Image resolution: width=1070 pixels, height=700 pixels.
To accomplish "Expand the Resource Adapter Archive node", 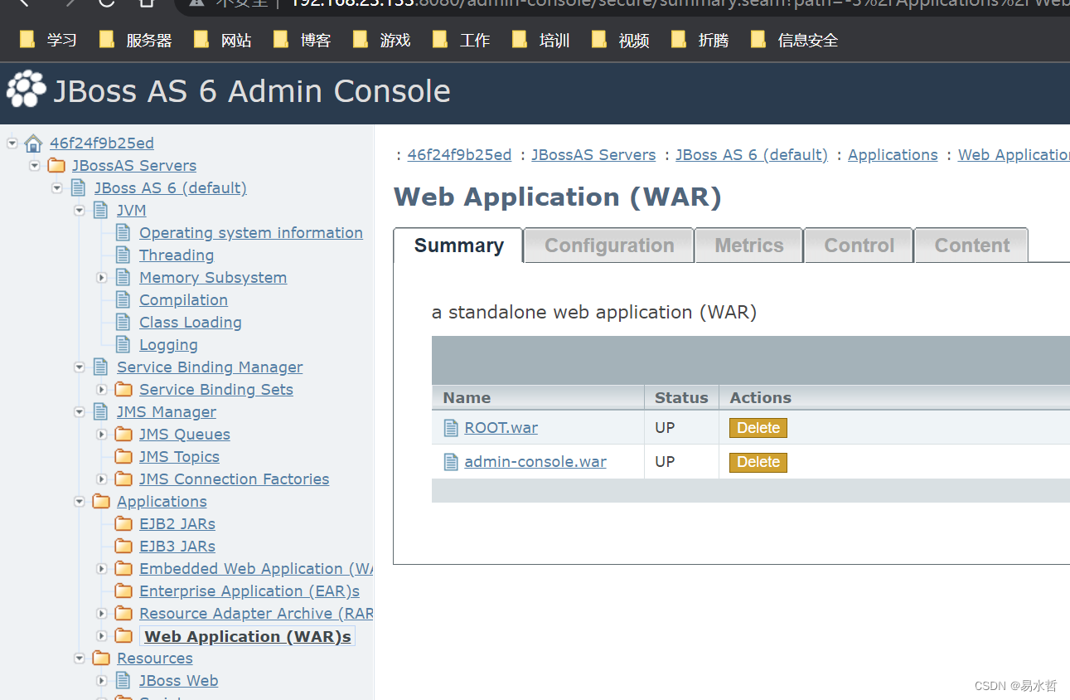I will (102, 614).
